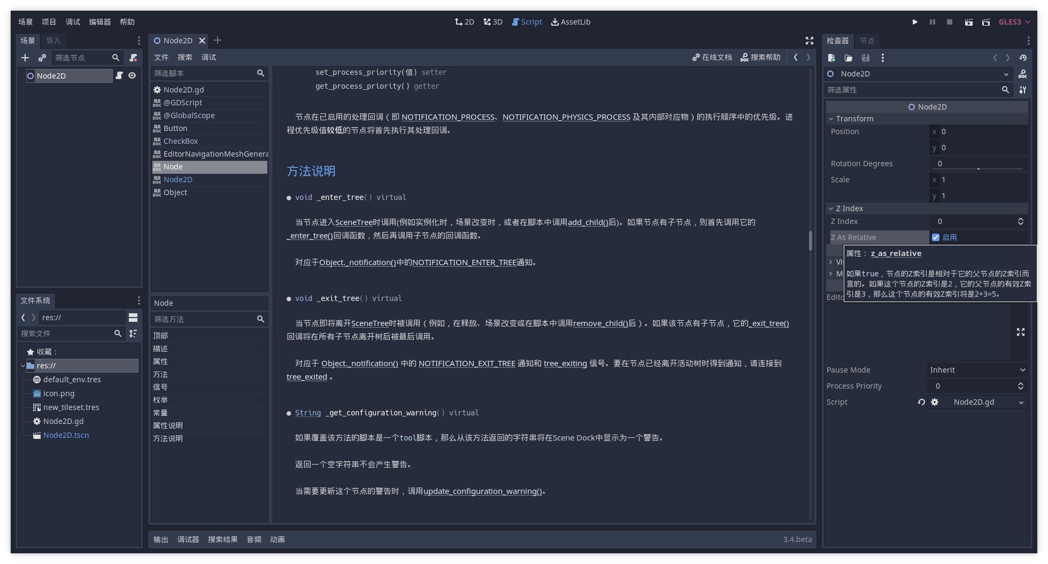
Task: Select Node2D.gd in script list
Action: point(209,90)
